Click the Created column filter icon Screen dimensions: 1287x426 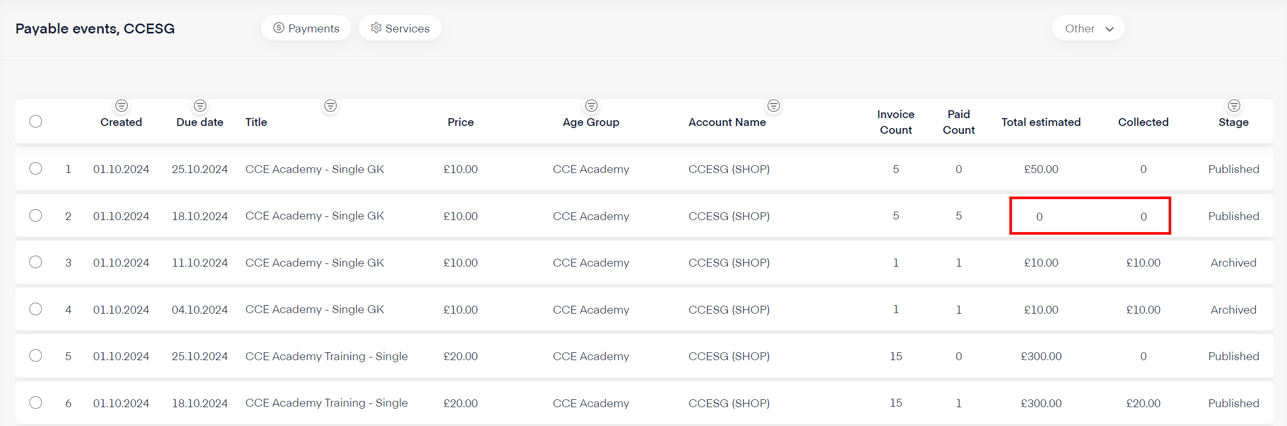tap(122, 106)
